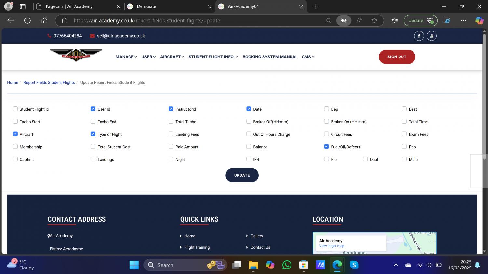
Task: Expand the MANAGE dropdown menu
Action: 126,57
